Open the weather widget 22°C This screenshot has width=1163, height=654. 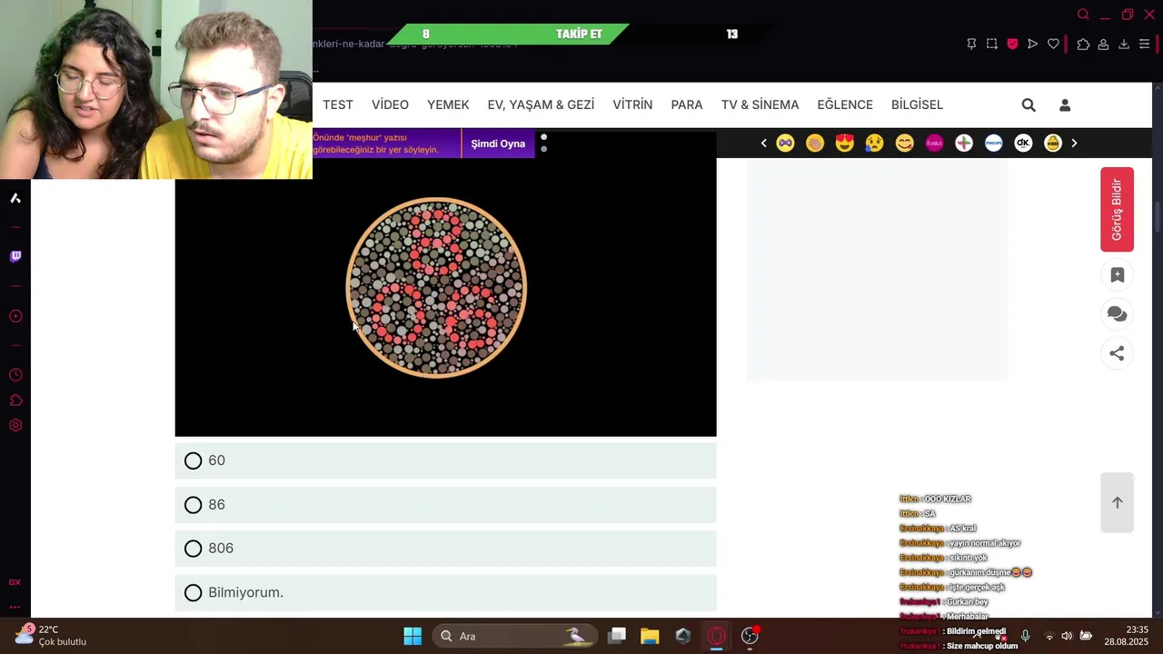click(x=51, y=635)
